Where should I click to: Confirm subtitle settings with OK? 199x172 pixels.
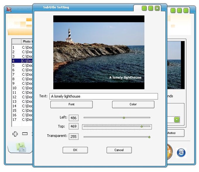(x=75, y=150)
